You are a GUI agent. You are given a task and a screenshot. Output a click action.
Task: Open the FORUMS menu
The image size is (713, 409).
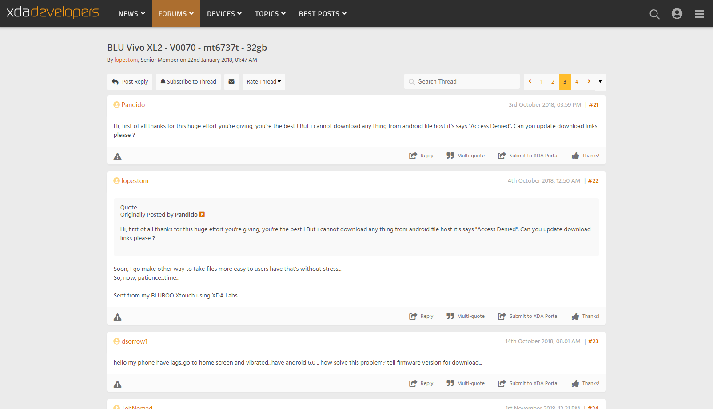tap(175, 13)
